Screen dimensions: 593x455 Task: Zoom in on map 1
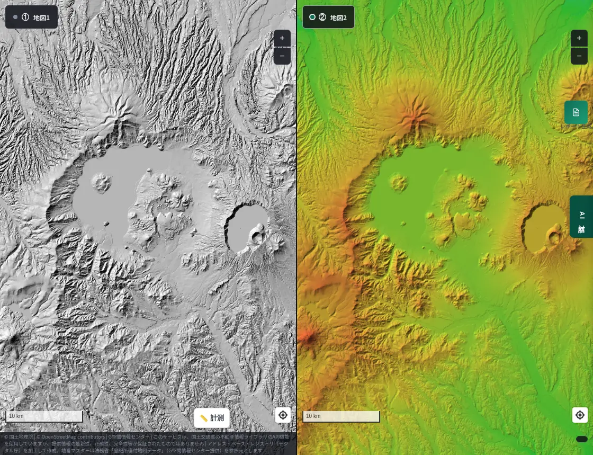[282, 38]
